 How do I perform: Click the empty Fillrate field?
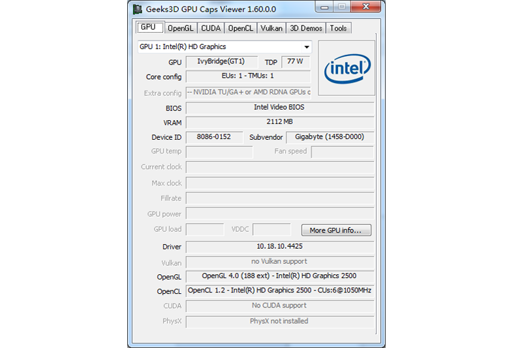coord(280,198)
